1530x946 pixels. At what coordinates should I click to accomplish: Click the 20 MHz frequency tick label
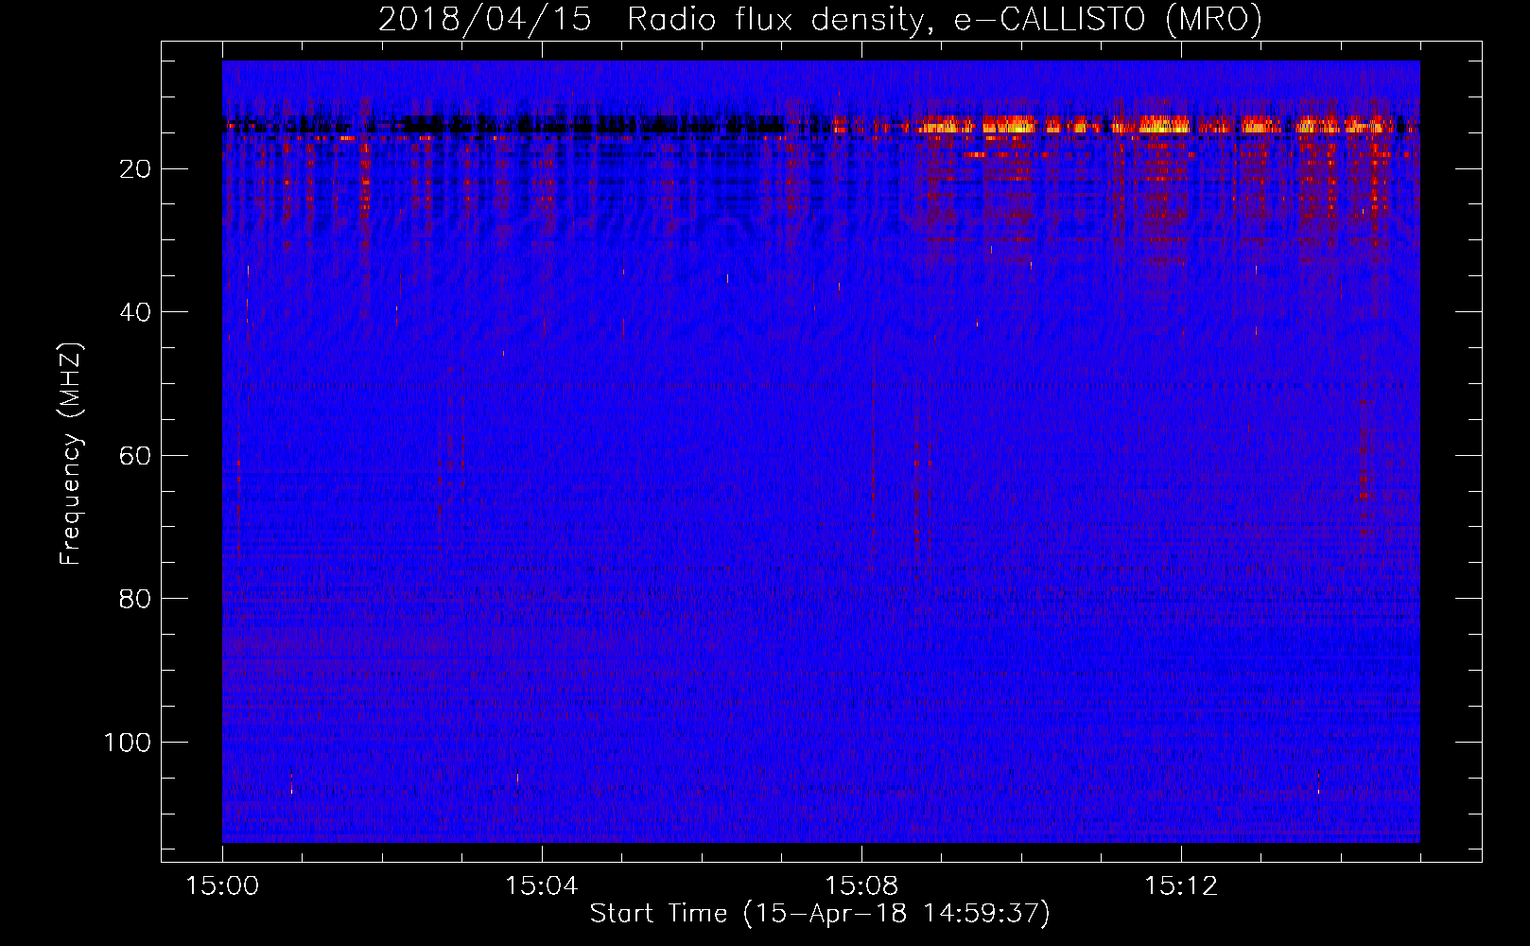(x=136, y=169)
